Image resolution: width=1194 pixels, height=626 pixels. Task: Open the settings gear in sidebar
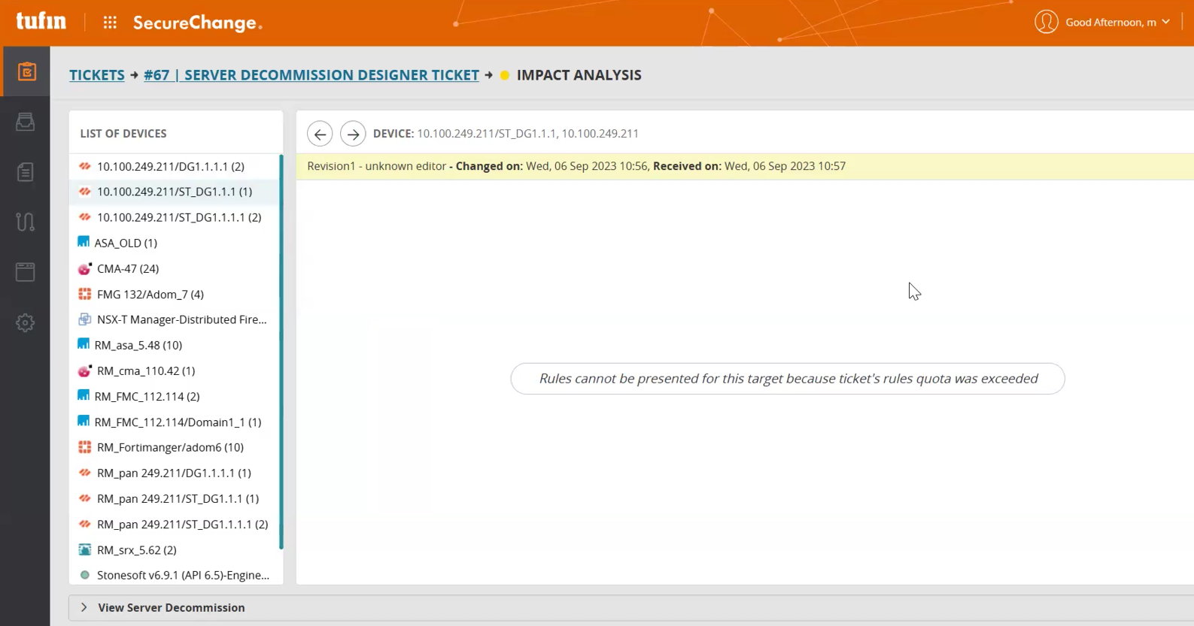(26, 323)
